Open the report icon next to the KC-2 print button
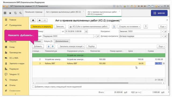This screenshot has width=172, height=97. [114, 26]
